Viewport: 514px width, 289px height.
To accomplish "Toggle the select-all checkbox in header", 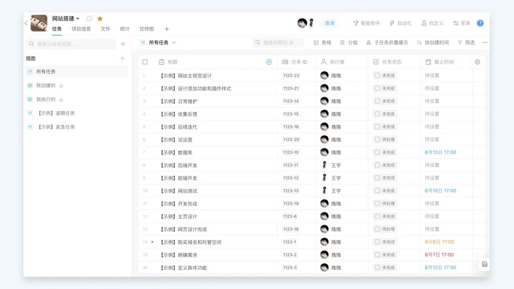I will pos(145,62).
